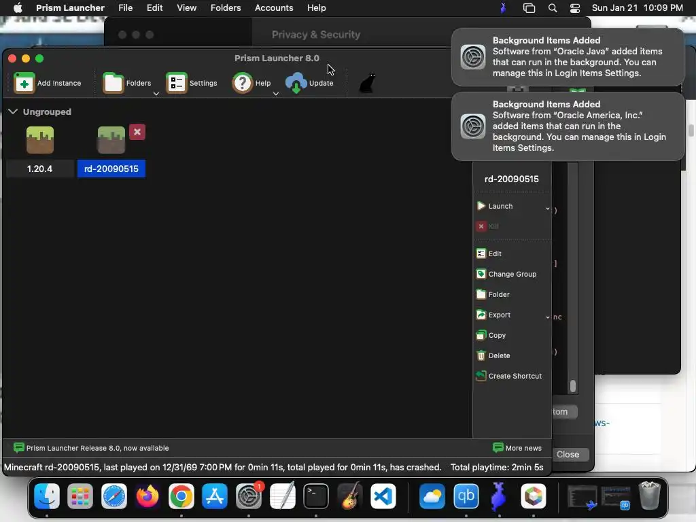Click the black cat icon in toolbar
This screenshot has height=522, width=696.
pyautogui.click(x=368, y=83)
